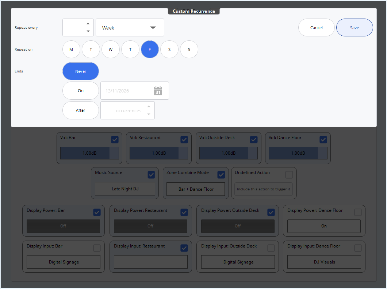Screen dimensions: 387x289
Task: Open Display Input: Bar Digital Signage selector
Action: tap(64, 262)
